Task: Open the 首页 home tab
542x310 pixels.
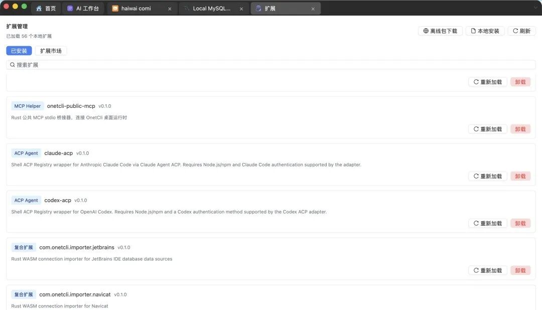Action: point(46,9)
